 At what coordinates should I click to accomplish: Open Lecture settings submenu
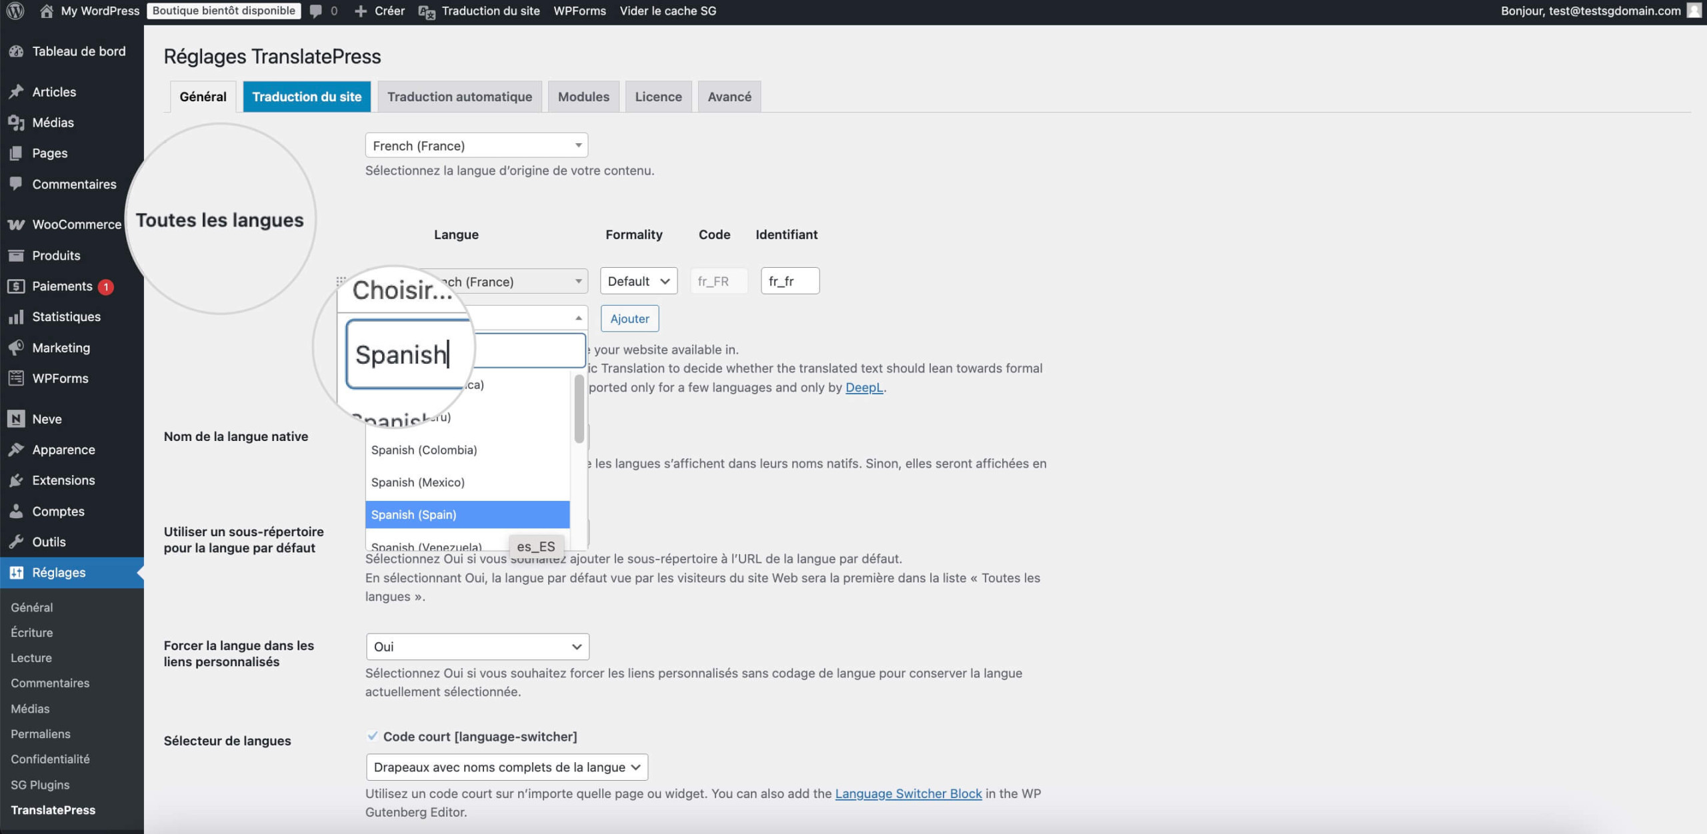31,657
